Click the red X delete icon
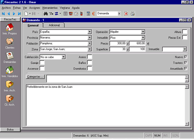 tap(126, 14)
